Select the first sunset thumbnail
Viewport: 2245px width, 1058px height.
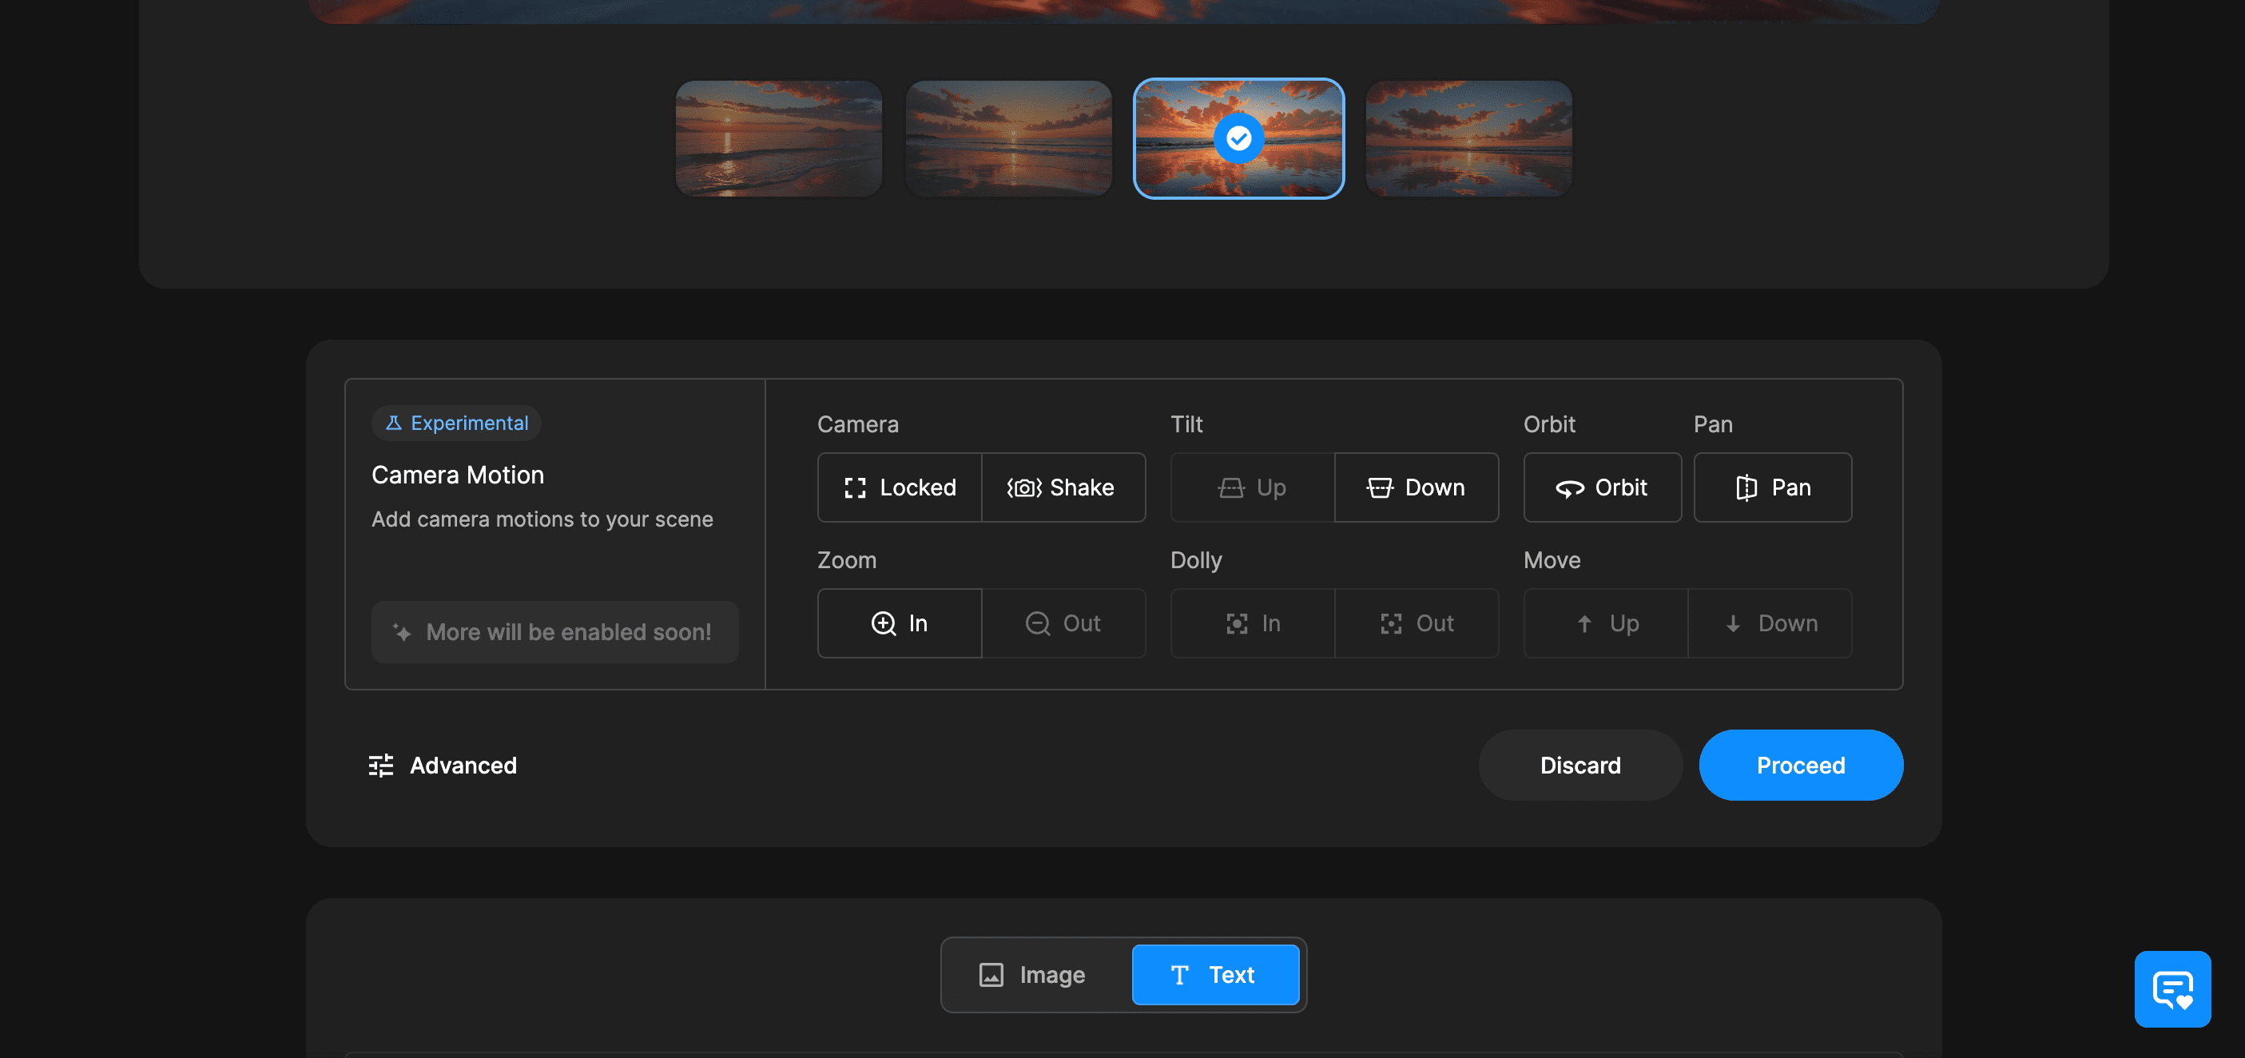(x=778, y=137)
